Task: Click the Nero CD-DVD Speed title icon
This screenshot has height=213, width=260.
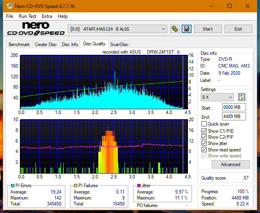Action: point(10,6)
